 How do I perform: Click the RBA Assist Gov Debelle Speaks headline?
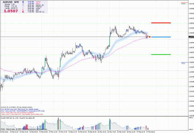tap(20, 109)
